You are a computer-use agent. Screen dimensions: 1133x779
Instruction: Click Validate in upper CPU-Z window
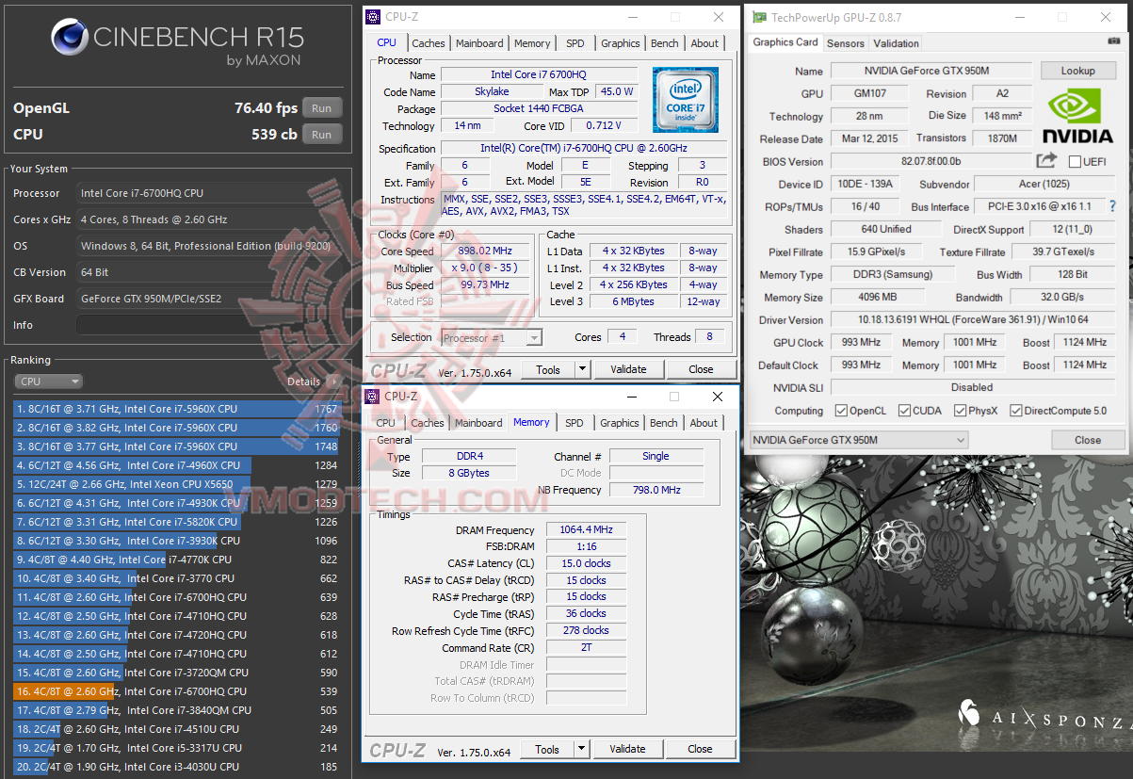click(x=628, y=369)
